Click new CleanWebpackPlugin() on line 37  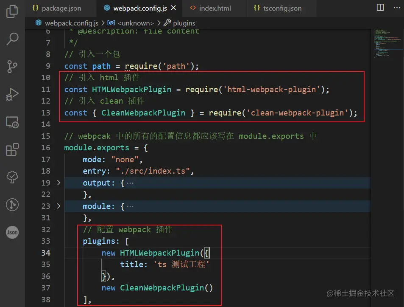[x=157, y=288]
